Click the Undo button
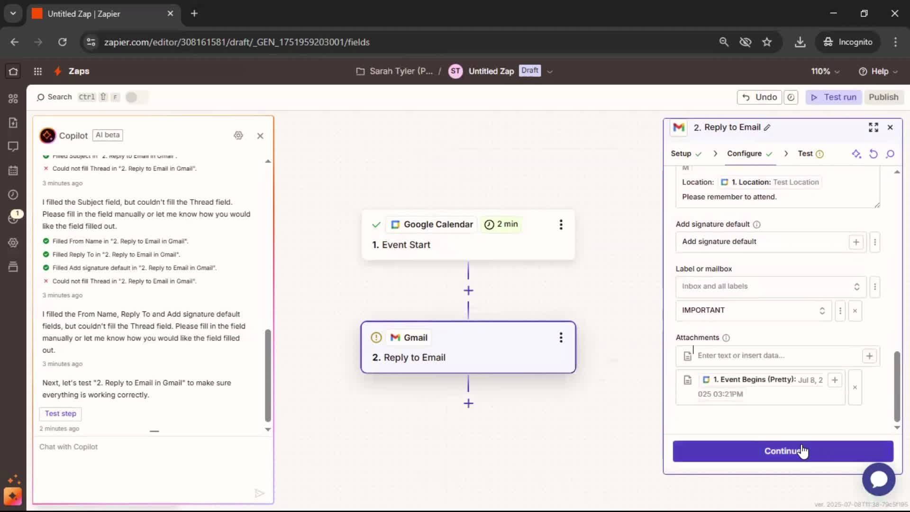 [760, 97]
